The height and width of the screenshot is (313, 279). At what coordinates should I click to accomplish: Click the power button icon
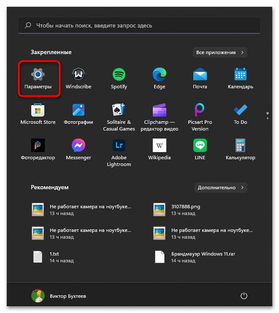244,296
